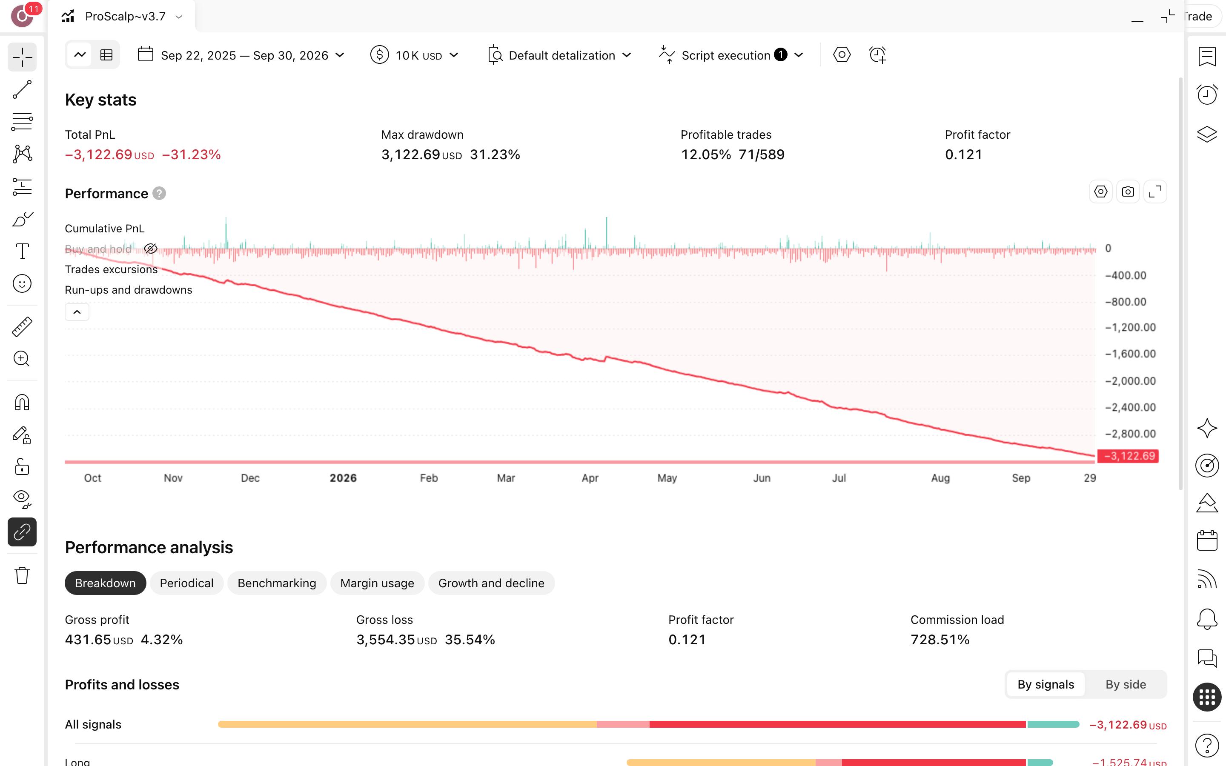
Task: Click the add alert clock-plus icon
Action: coord(877,55)
